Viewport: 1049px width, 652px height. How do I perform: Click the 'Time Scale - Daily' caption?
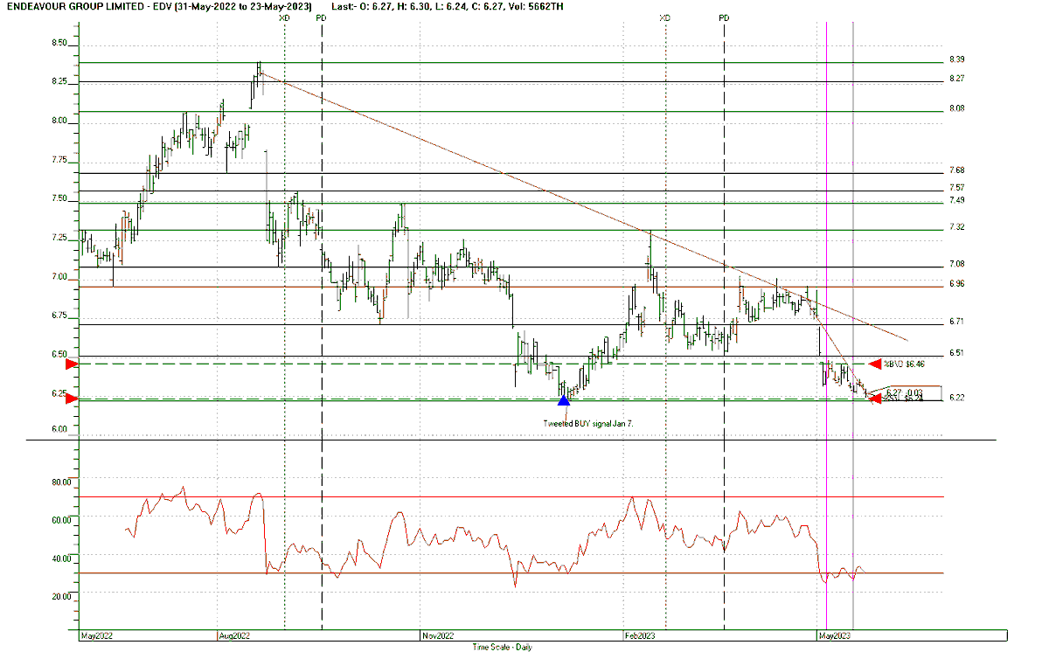point(501,648)
